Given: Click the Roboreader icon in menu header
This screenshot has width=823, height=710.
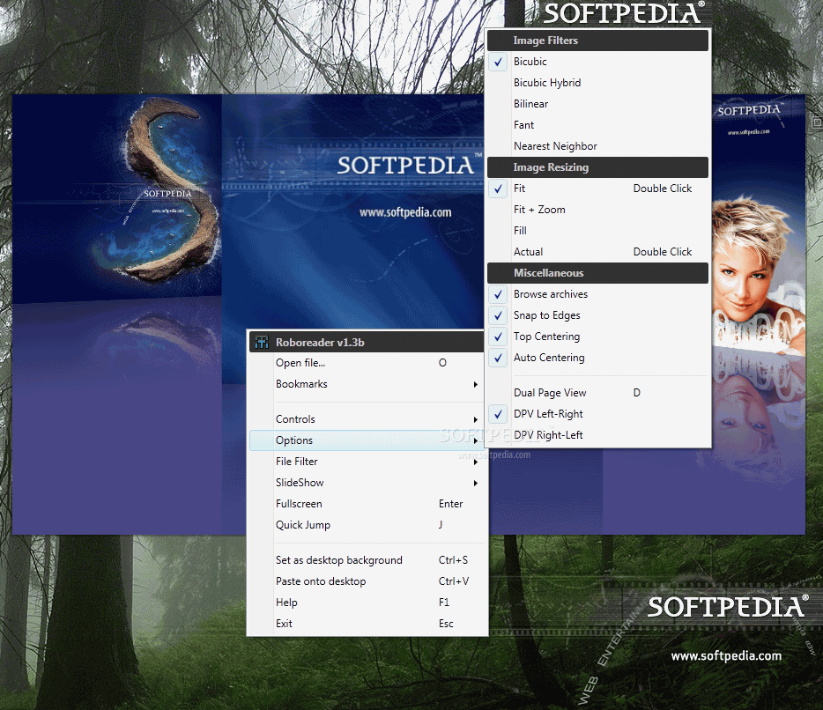Looking at the screenshot, I should click(x=262, y=342).
